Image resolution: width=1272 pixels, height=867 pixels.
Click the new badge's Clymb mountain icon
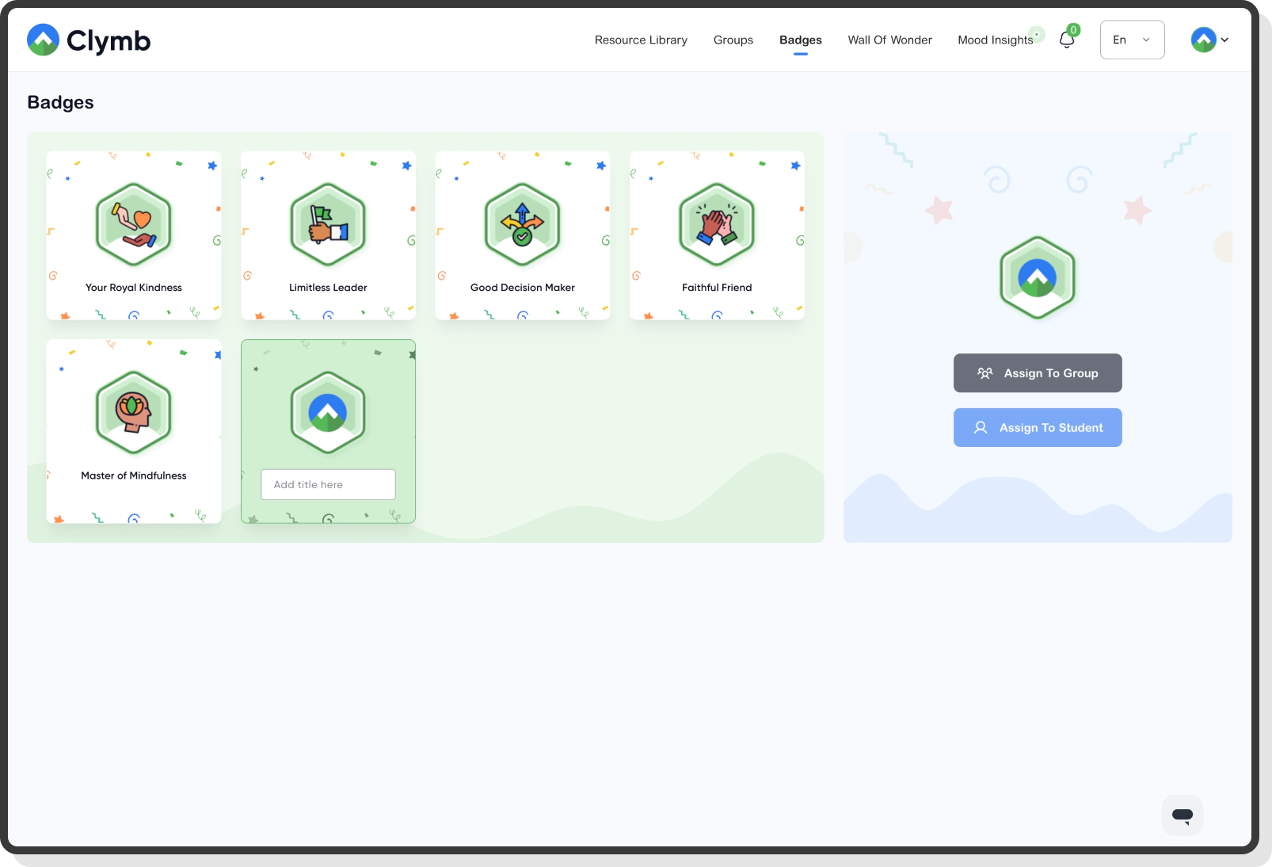tap(328, 412)
